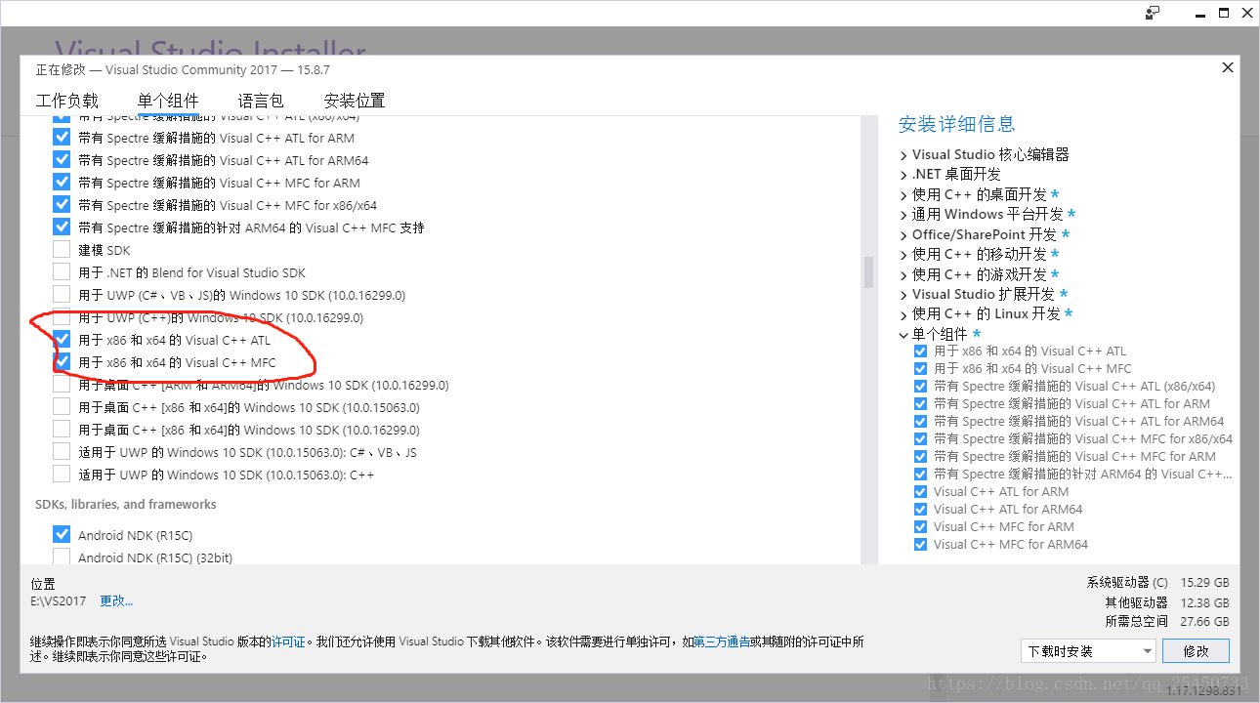This screenshot has width=1260, height=703.
Task: Click the 更改... location link
Action: coord(116,600)
